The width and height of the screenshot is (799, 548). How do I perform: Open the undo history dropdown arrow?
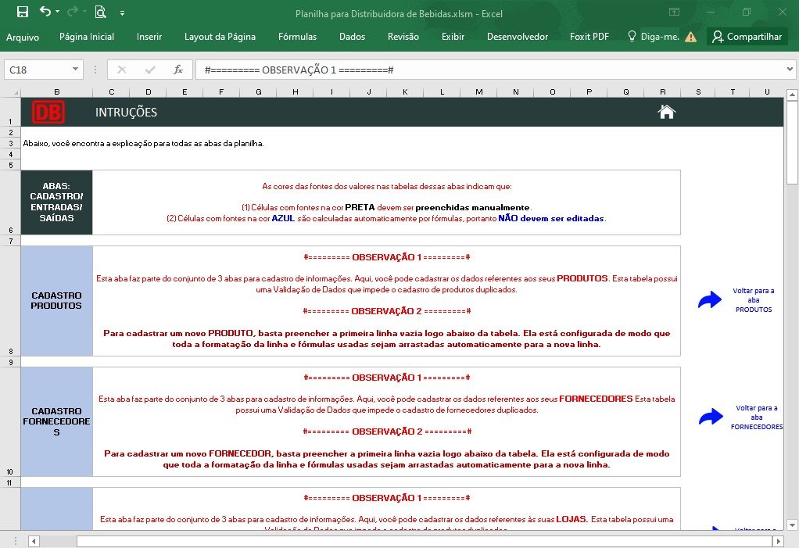pyautogui.click(x=58, y=12)
